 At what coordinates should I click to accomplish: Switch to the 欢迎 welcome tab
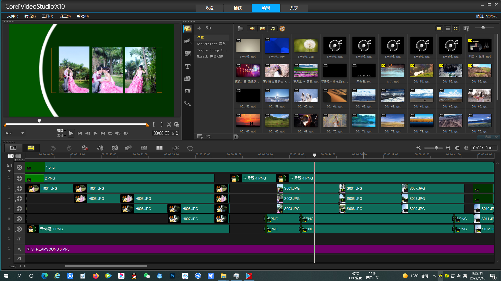click(210, 8)
